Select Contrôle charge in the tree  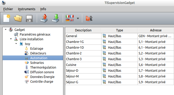point(42,82)
